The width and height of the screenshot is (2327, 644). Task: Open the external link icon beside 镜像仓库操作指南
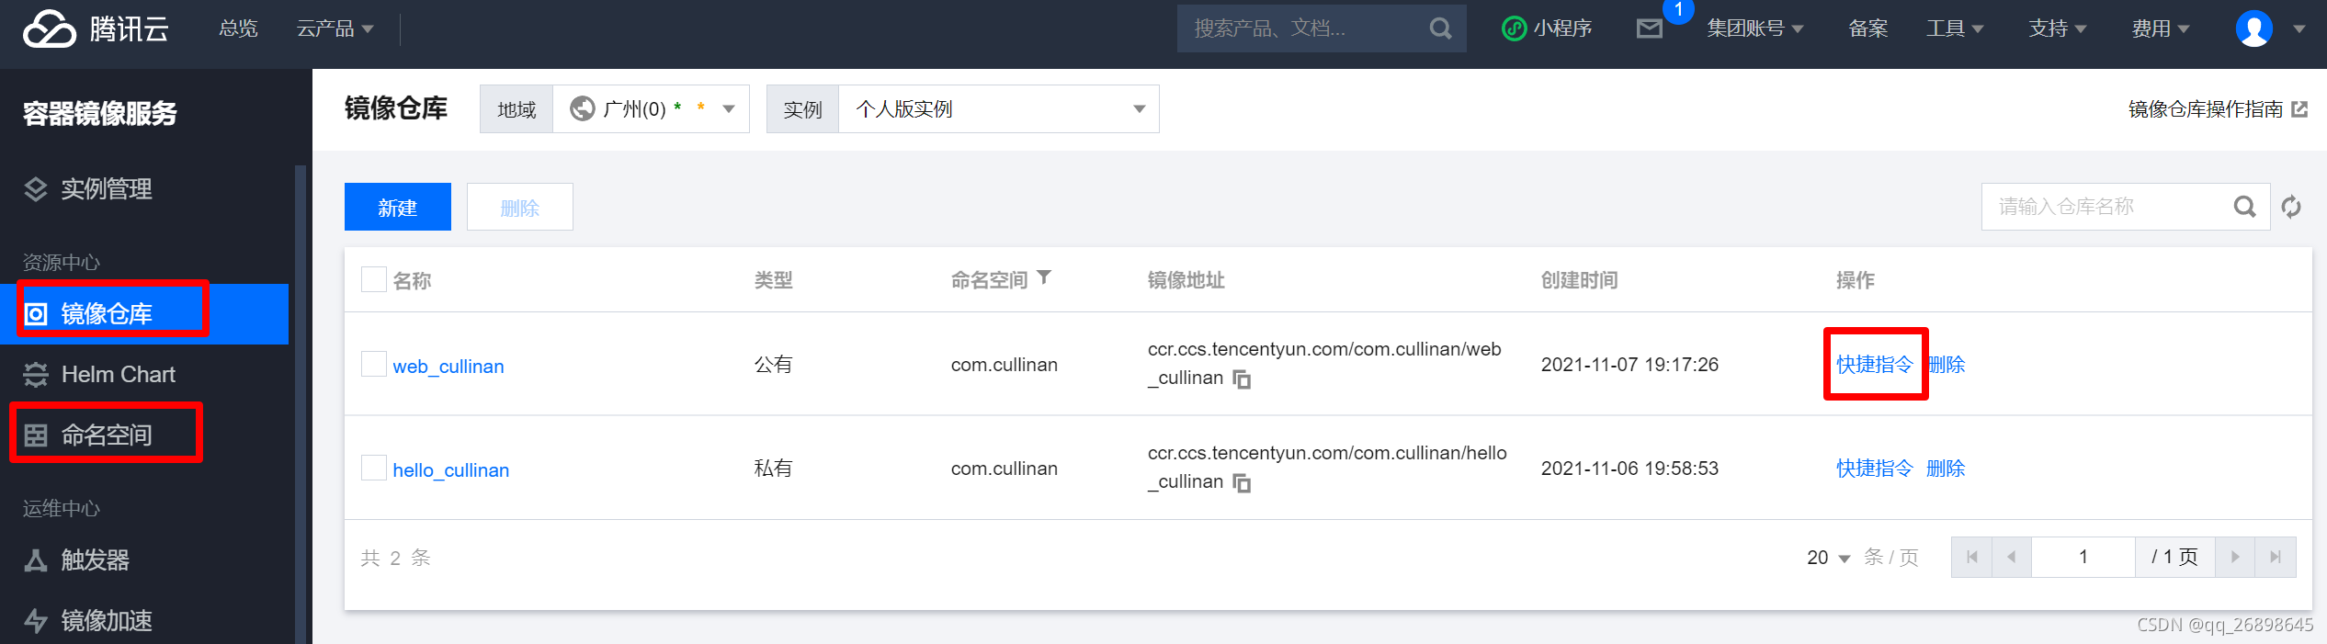[2299, 109]
